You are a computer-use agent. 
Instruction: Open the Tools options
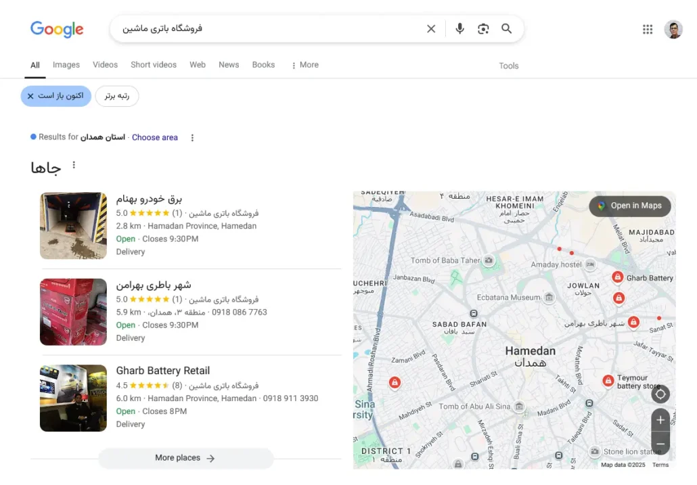click(508, 66)
